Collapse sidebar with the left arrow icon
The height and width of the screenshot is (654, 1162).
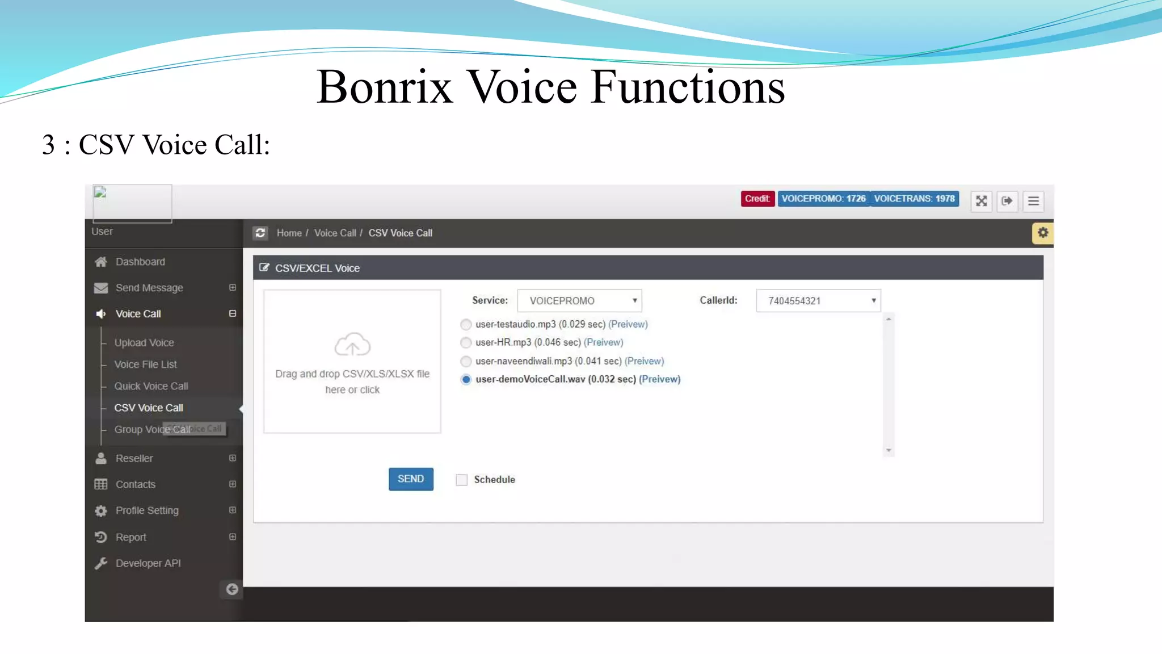click(x=232, y=589)
